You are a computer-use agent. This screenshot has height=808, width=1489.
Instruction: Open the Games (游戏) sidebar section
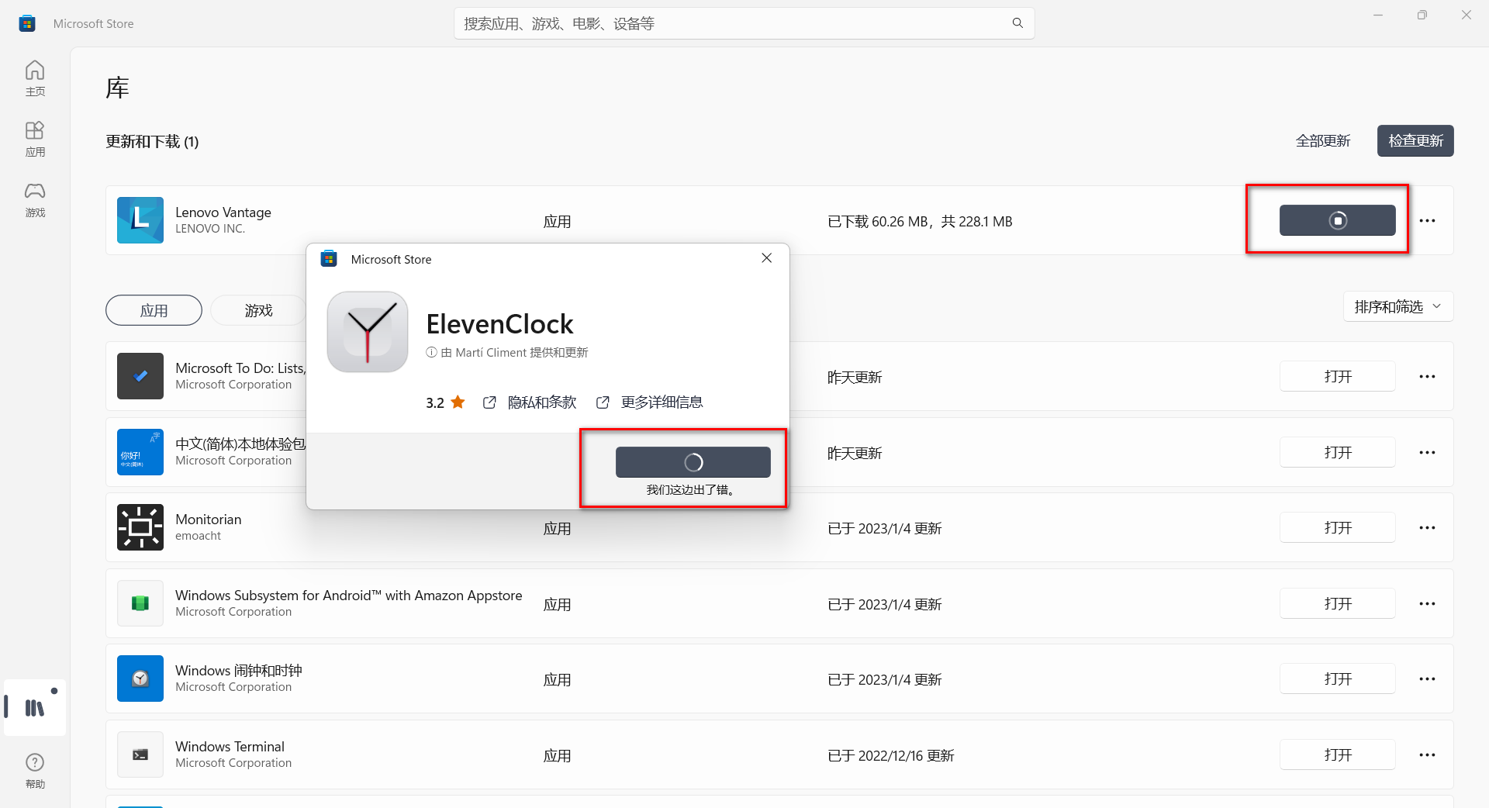pos(35,199)
